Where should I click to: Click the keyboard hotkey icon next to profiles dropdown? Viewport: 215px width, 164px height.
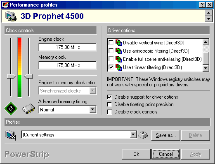click(143, 135)
